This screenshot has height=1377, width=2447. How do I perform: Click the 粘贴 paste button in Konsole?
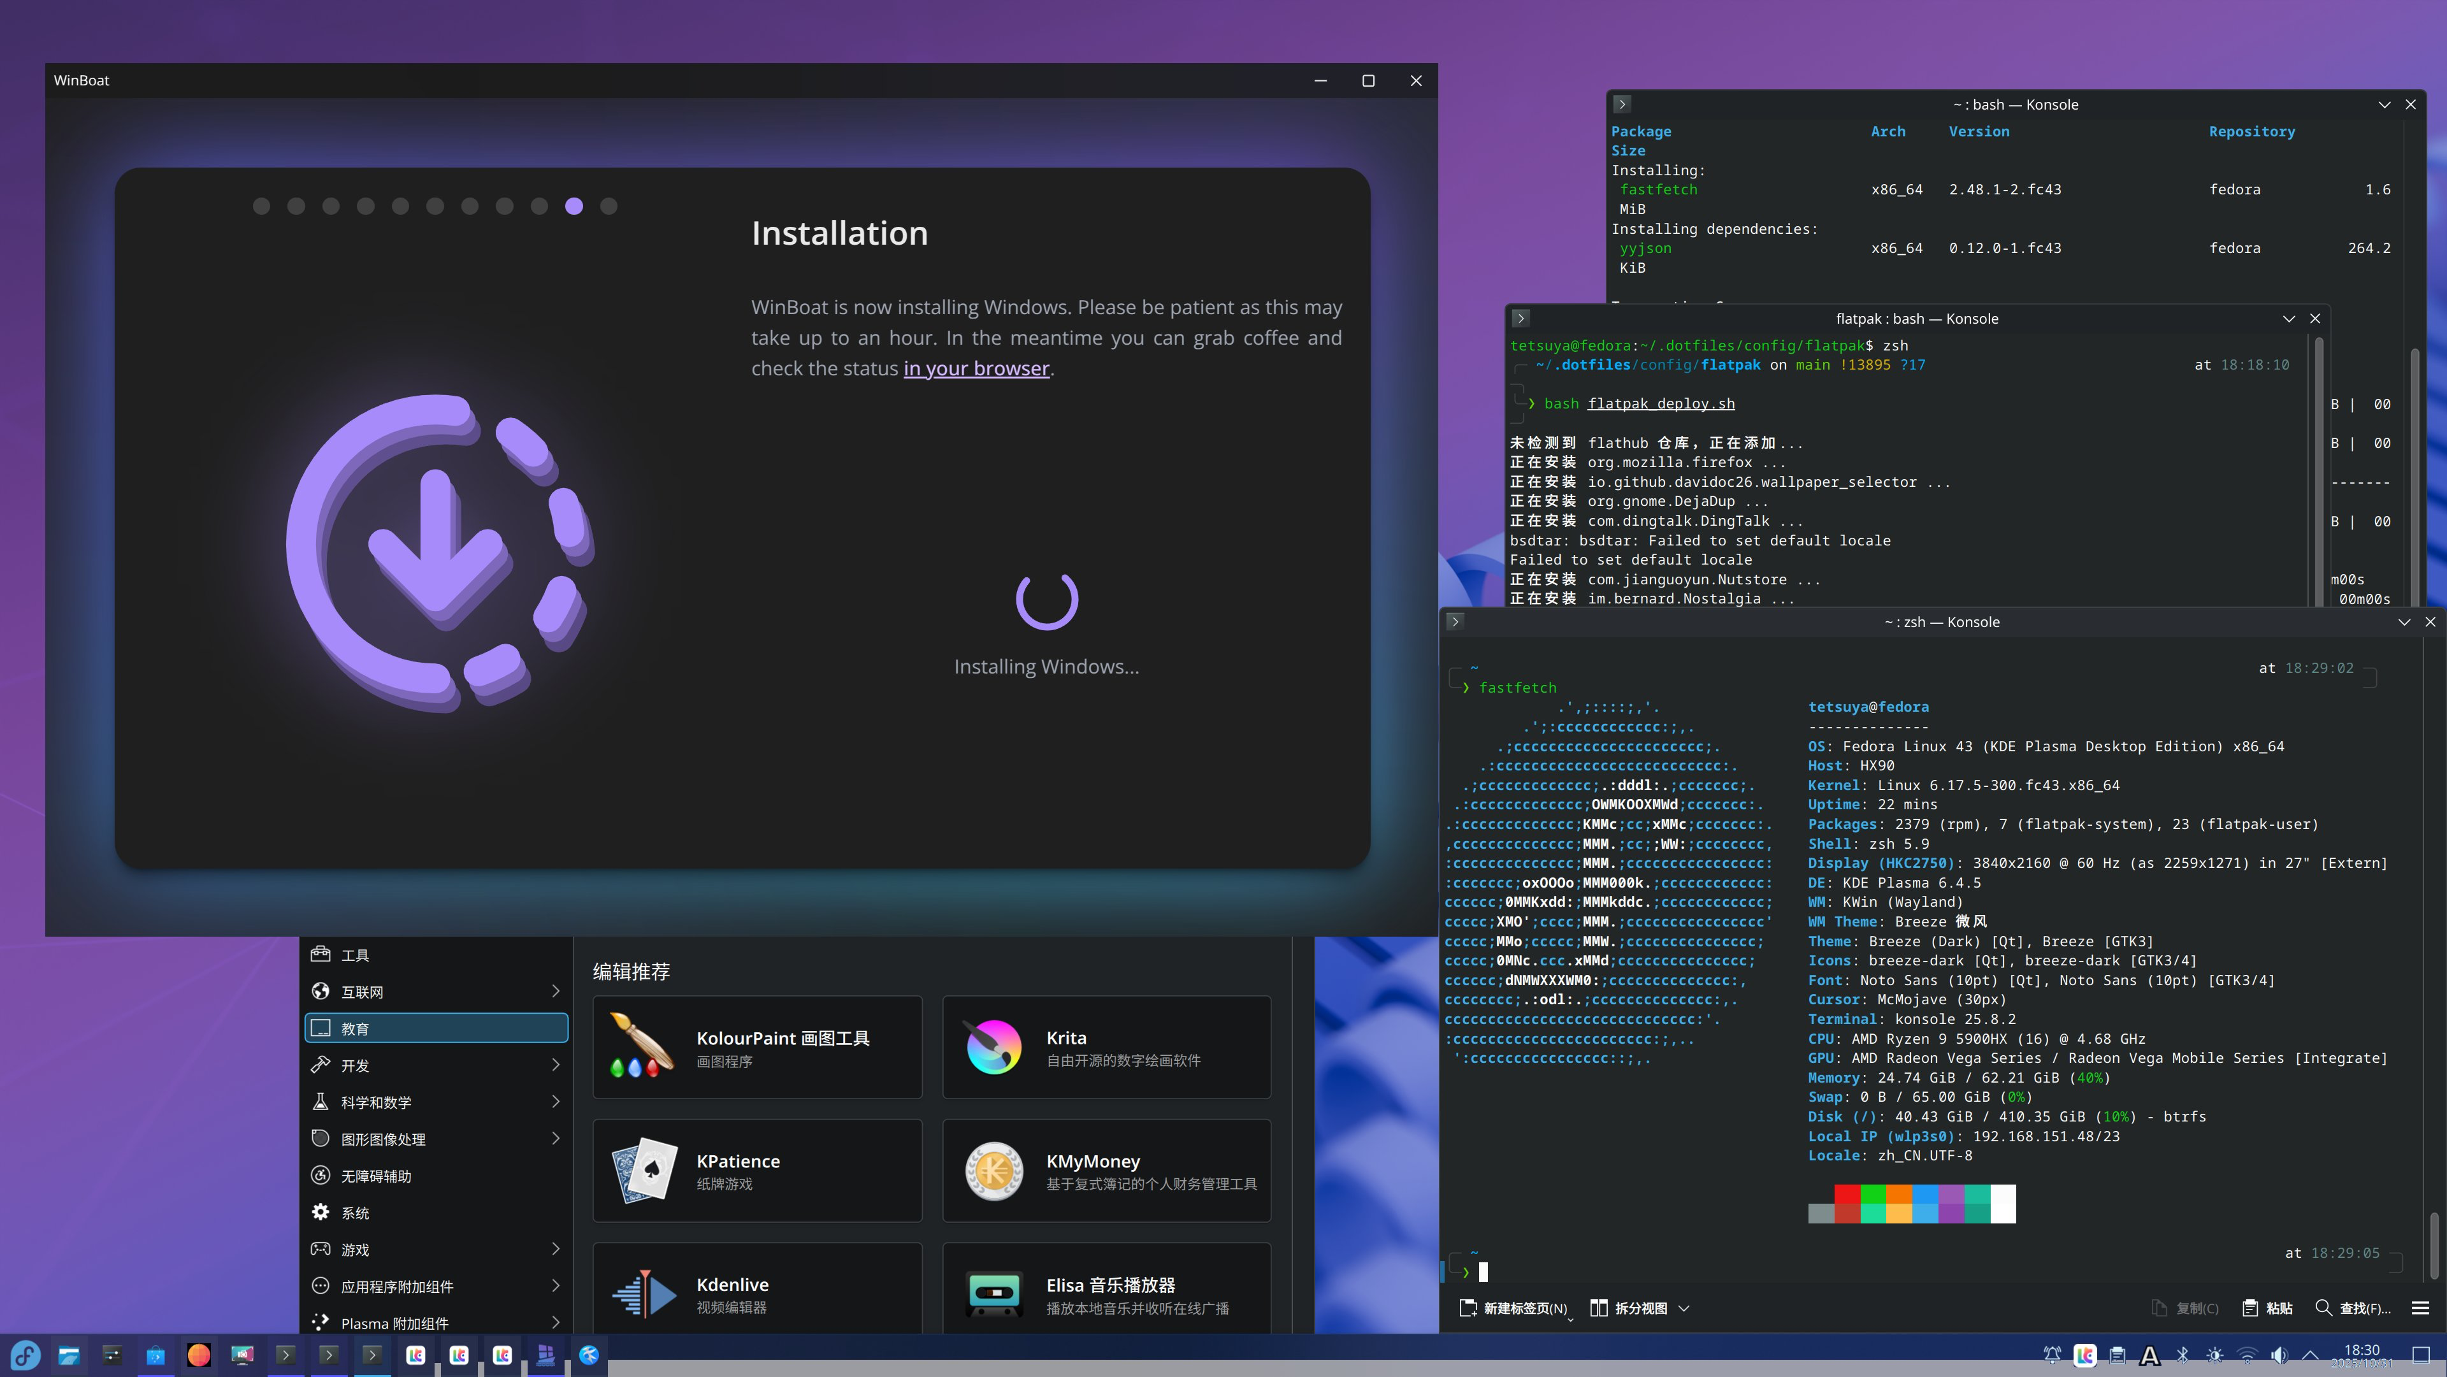click(2267, 1308)
